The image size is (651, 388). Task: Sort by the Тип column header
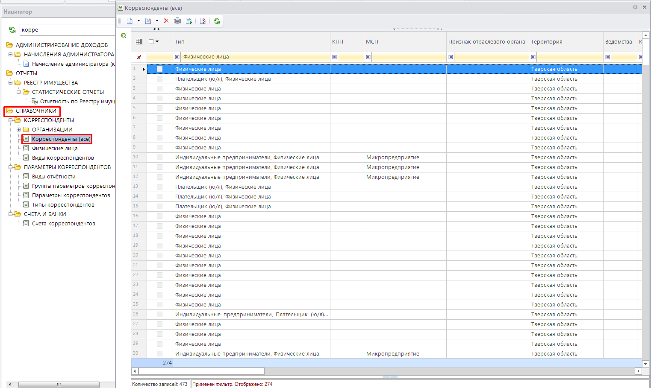(x=251, y=42)
